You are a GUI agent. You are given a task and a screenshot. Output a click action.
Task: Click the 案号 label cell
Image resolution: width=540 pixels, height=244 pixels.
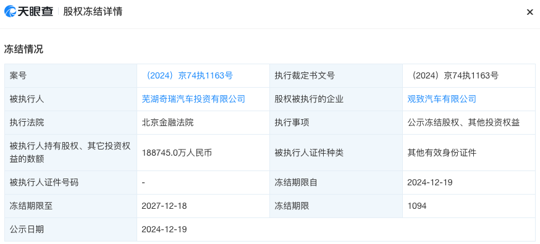point(70,76)
